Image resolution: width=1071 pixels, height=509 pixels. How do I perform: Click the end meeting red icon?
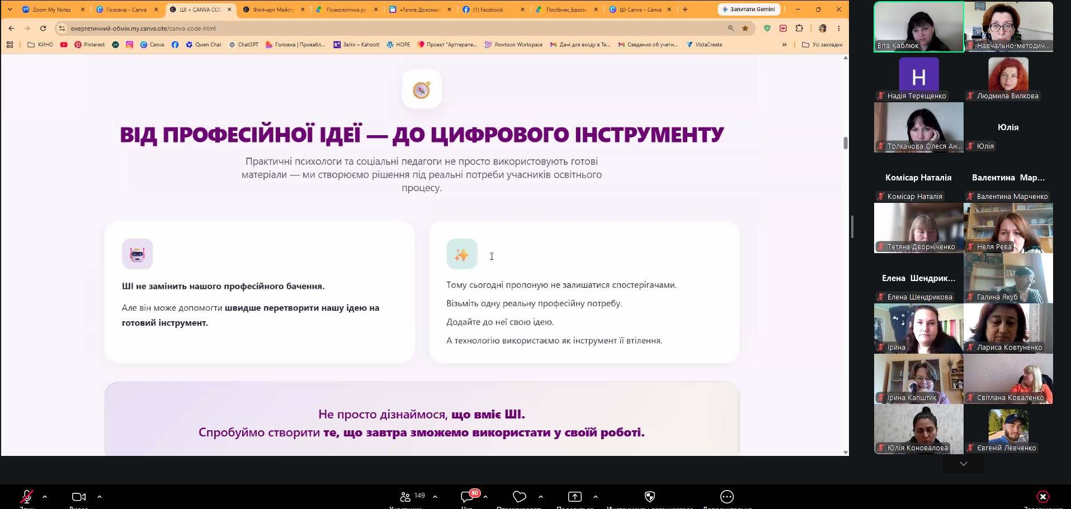[1043, 496]
